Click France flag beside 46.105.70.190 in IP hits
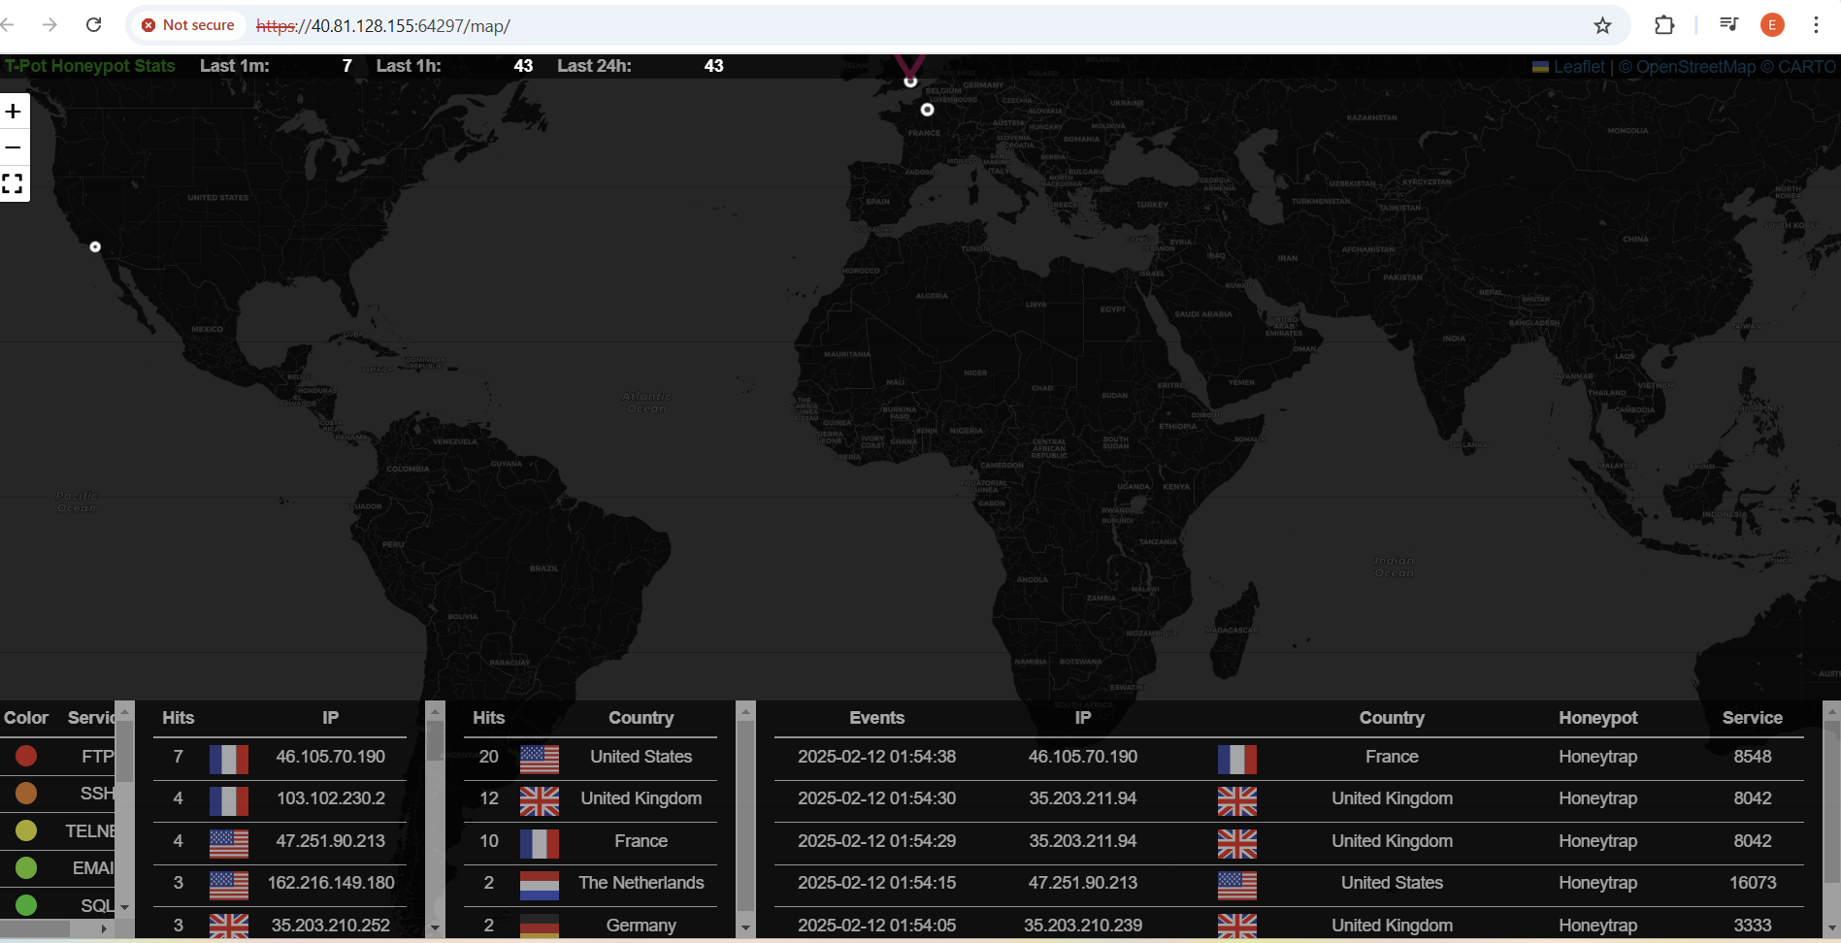 click(x=229, y=759)
